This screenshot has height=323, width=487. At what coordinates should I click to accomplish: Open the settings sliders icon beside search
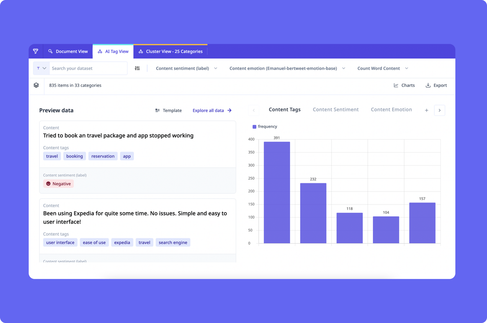coord(137,68)
